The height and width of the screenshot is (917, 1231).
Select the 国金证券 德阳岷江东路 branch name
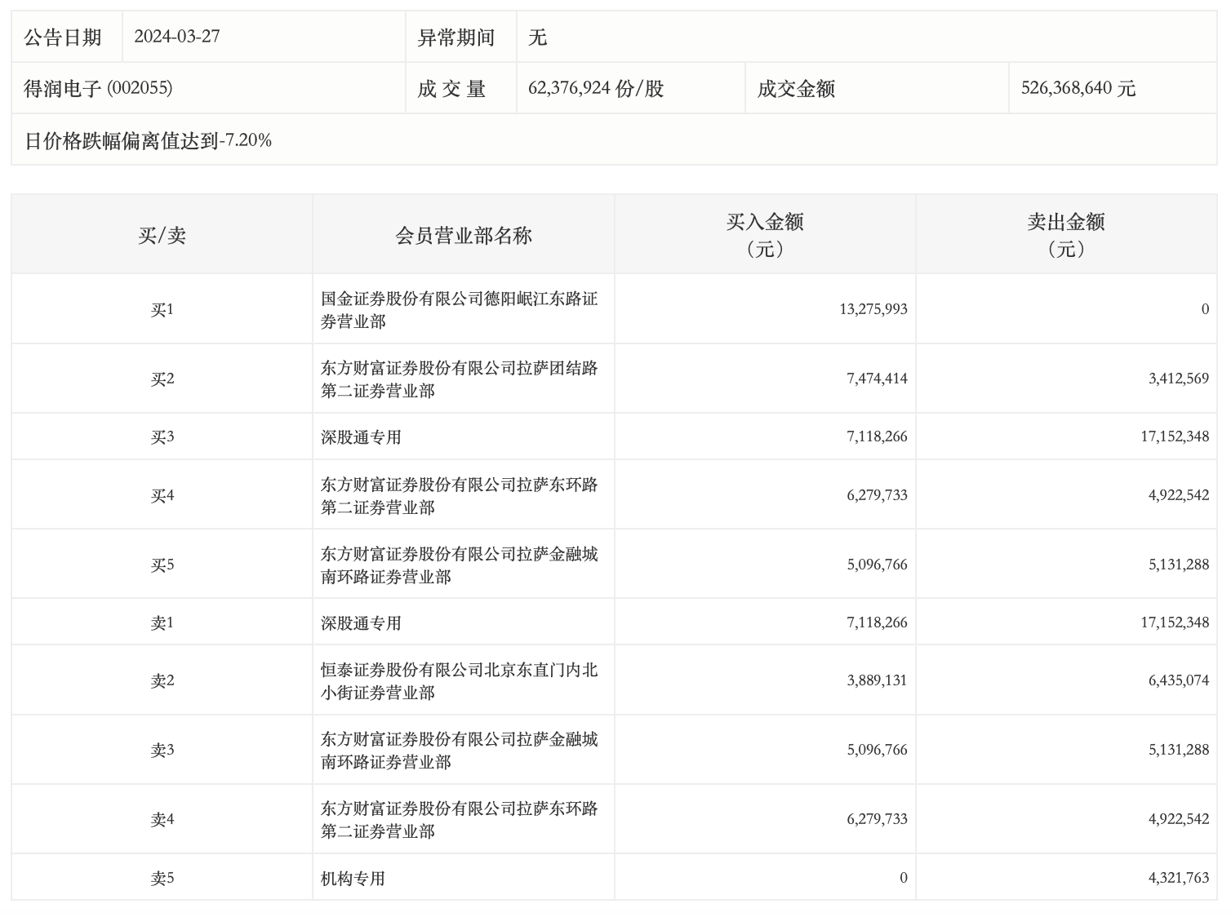click(x=459, y=310)
